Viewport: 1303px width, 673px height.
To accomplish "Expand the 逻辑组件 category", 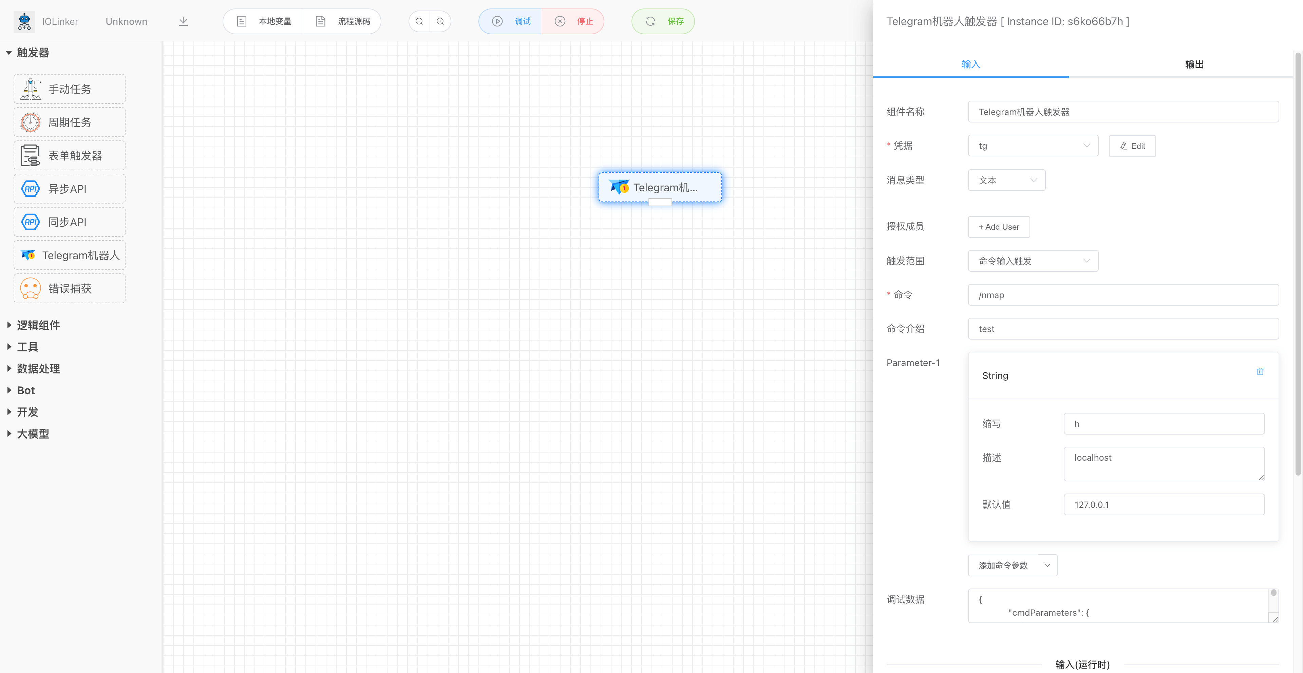I will coord(38,325).
